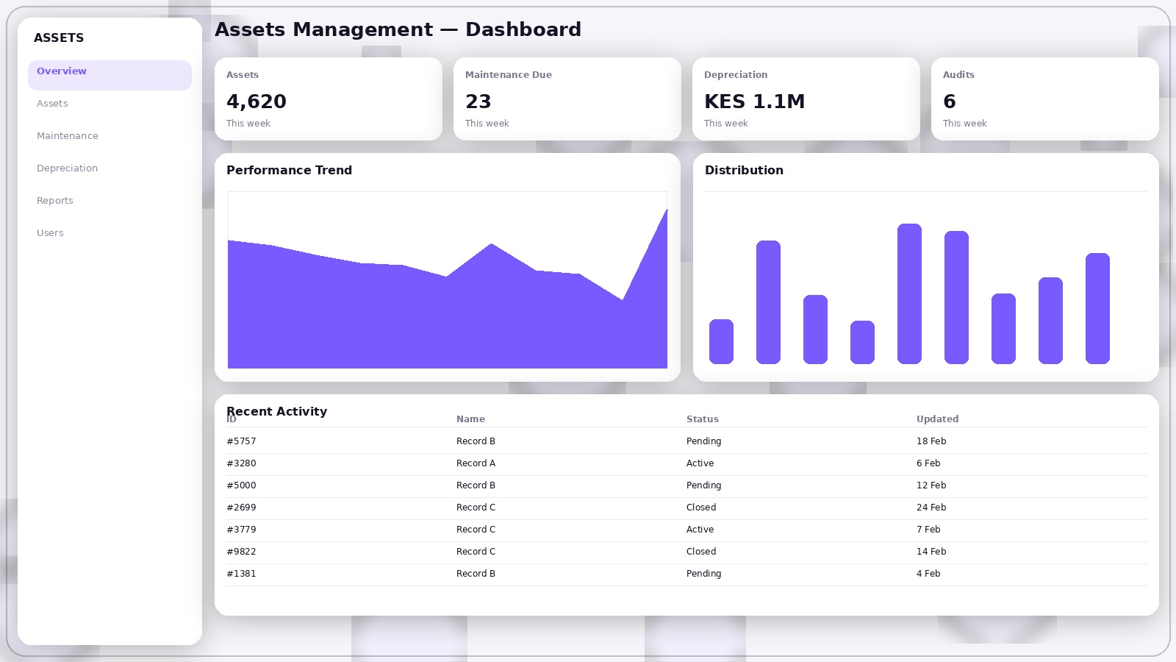Sort table by Status column header

[702, 419]
